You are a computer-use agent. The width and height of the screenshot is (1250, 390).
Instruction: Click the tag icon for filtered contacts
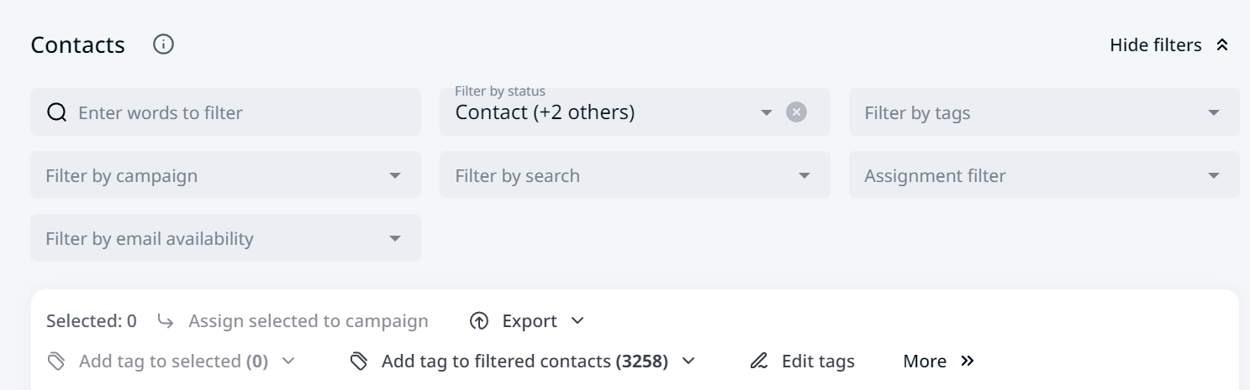click(x=359, y=361)
